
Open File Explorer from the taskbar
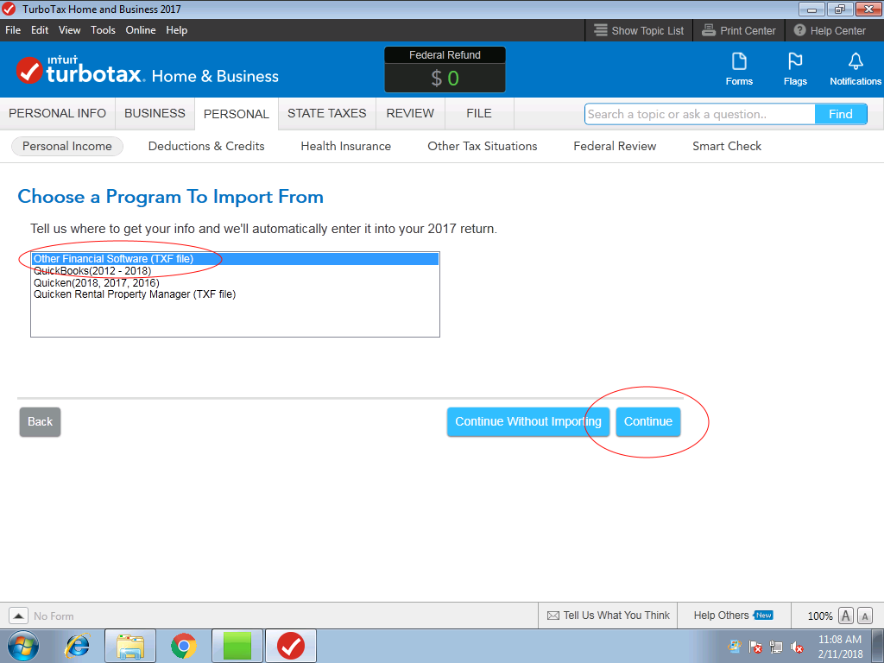point(130,646)
